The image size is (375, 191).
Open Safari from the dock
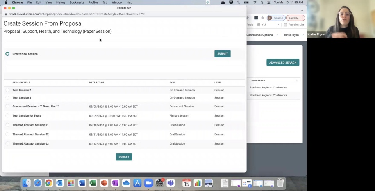[37, 183]
